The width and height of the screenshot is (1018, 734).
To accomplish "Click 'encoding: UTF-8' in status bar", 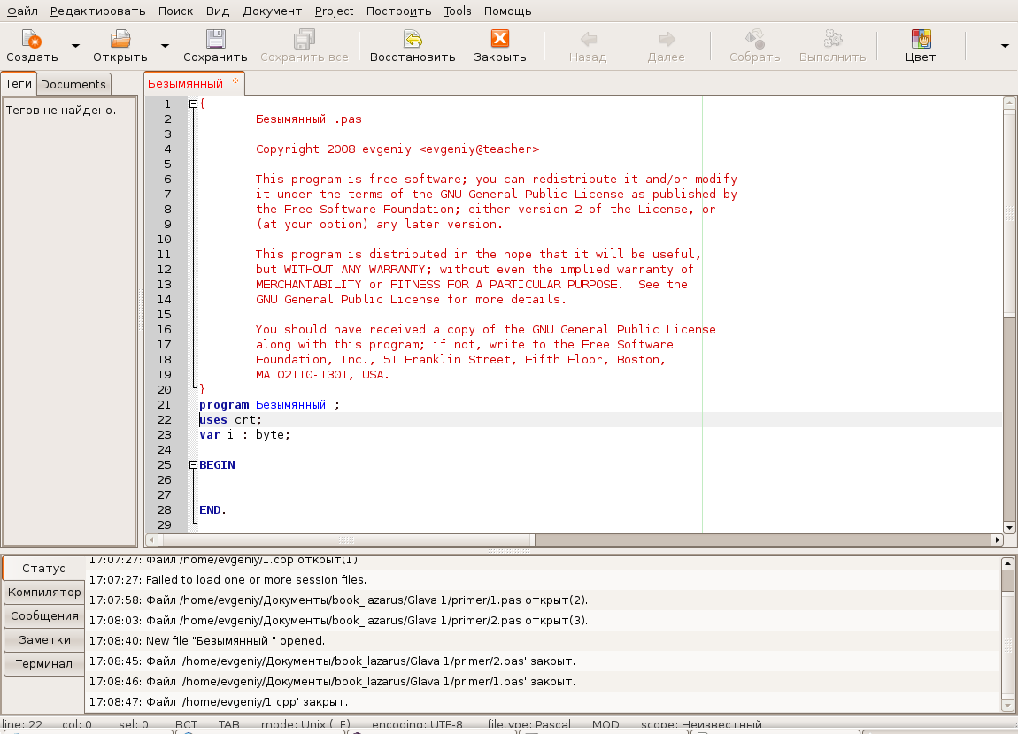I will pyautogui.click(x=418, y=724).
